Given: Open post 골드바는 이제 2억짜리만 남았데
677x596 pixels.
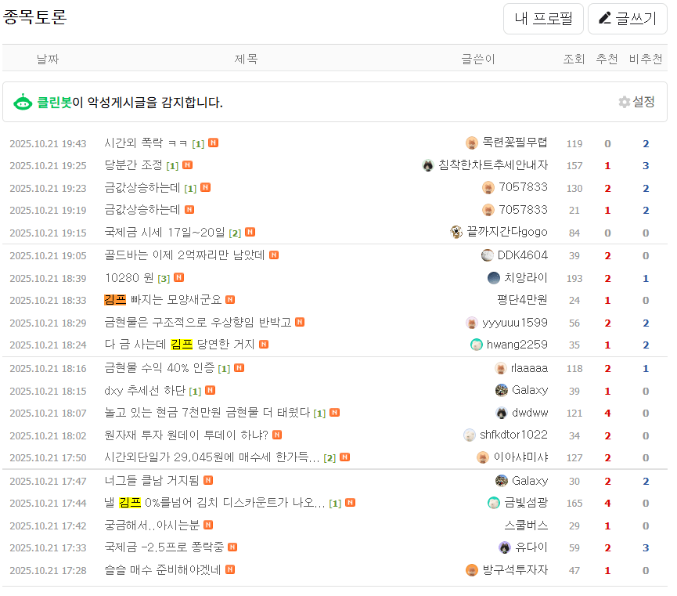Looking at the screenshot, I should tap(184, 255).
